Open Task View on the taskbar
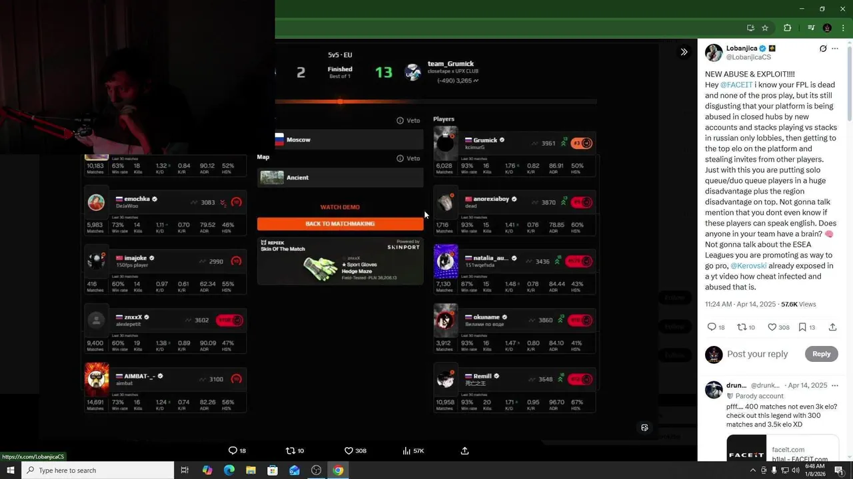The width and height of the screenshot is (853, 479). (x=185, y=470)
